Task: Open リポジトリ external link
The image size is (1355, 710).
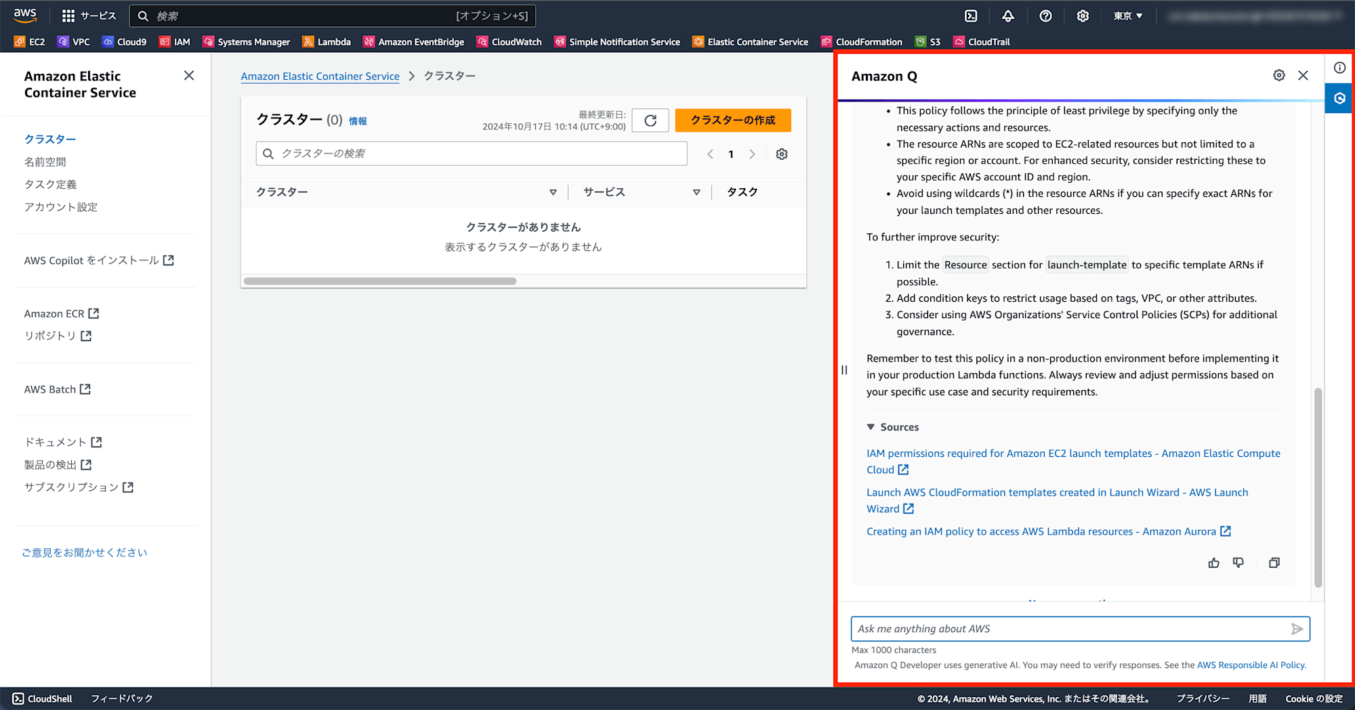Action: tap(58, 336)
